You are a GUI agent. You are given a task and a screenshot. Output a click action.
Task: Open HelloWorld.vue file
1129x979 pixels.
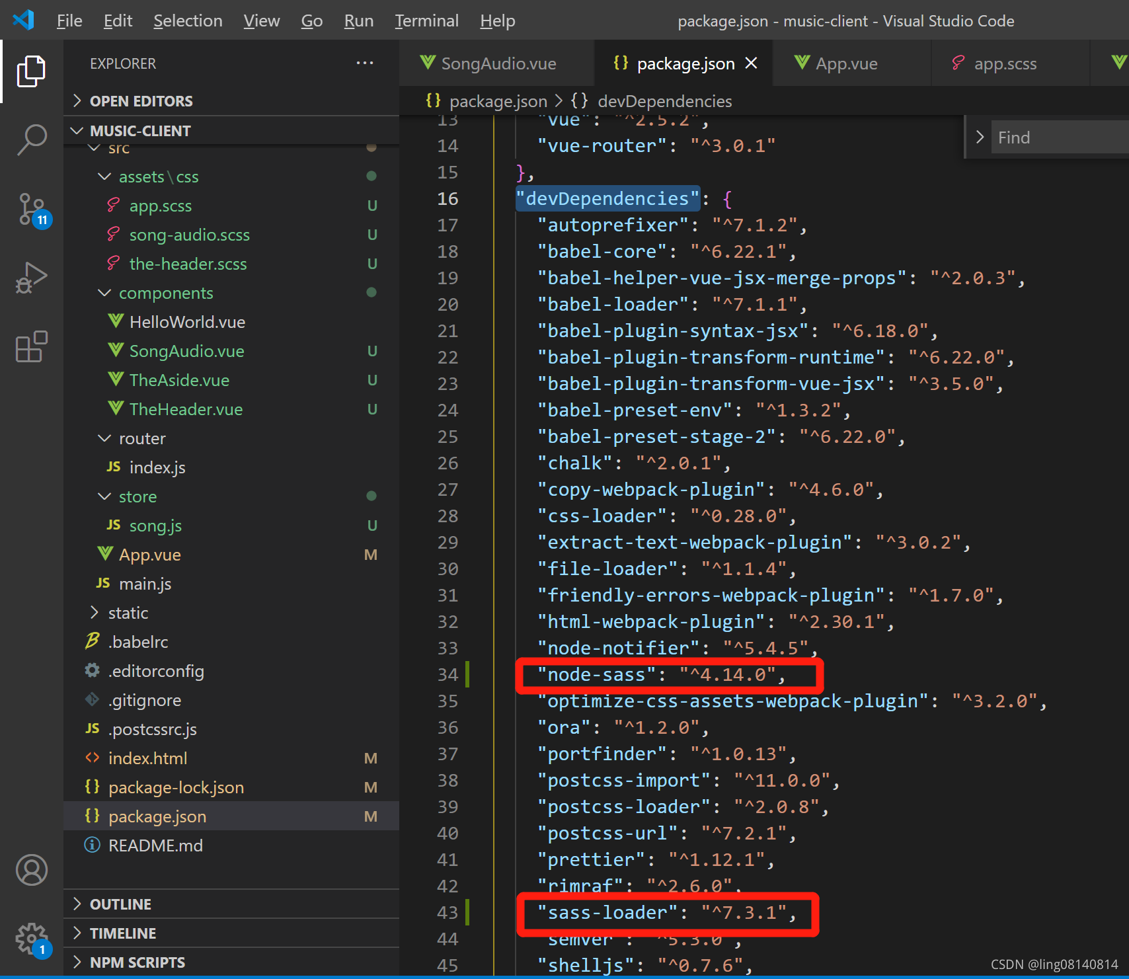point(231,322)
